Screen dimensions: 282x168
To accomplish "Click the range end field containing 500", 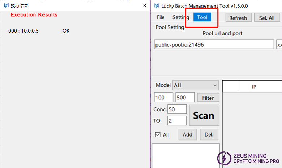I will pos(185,98).
